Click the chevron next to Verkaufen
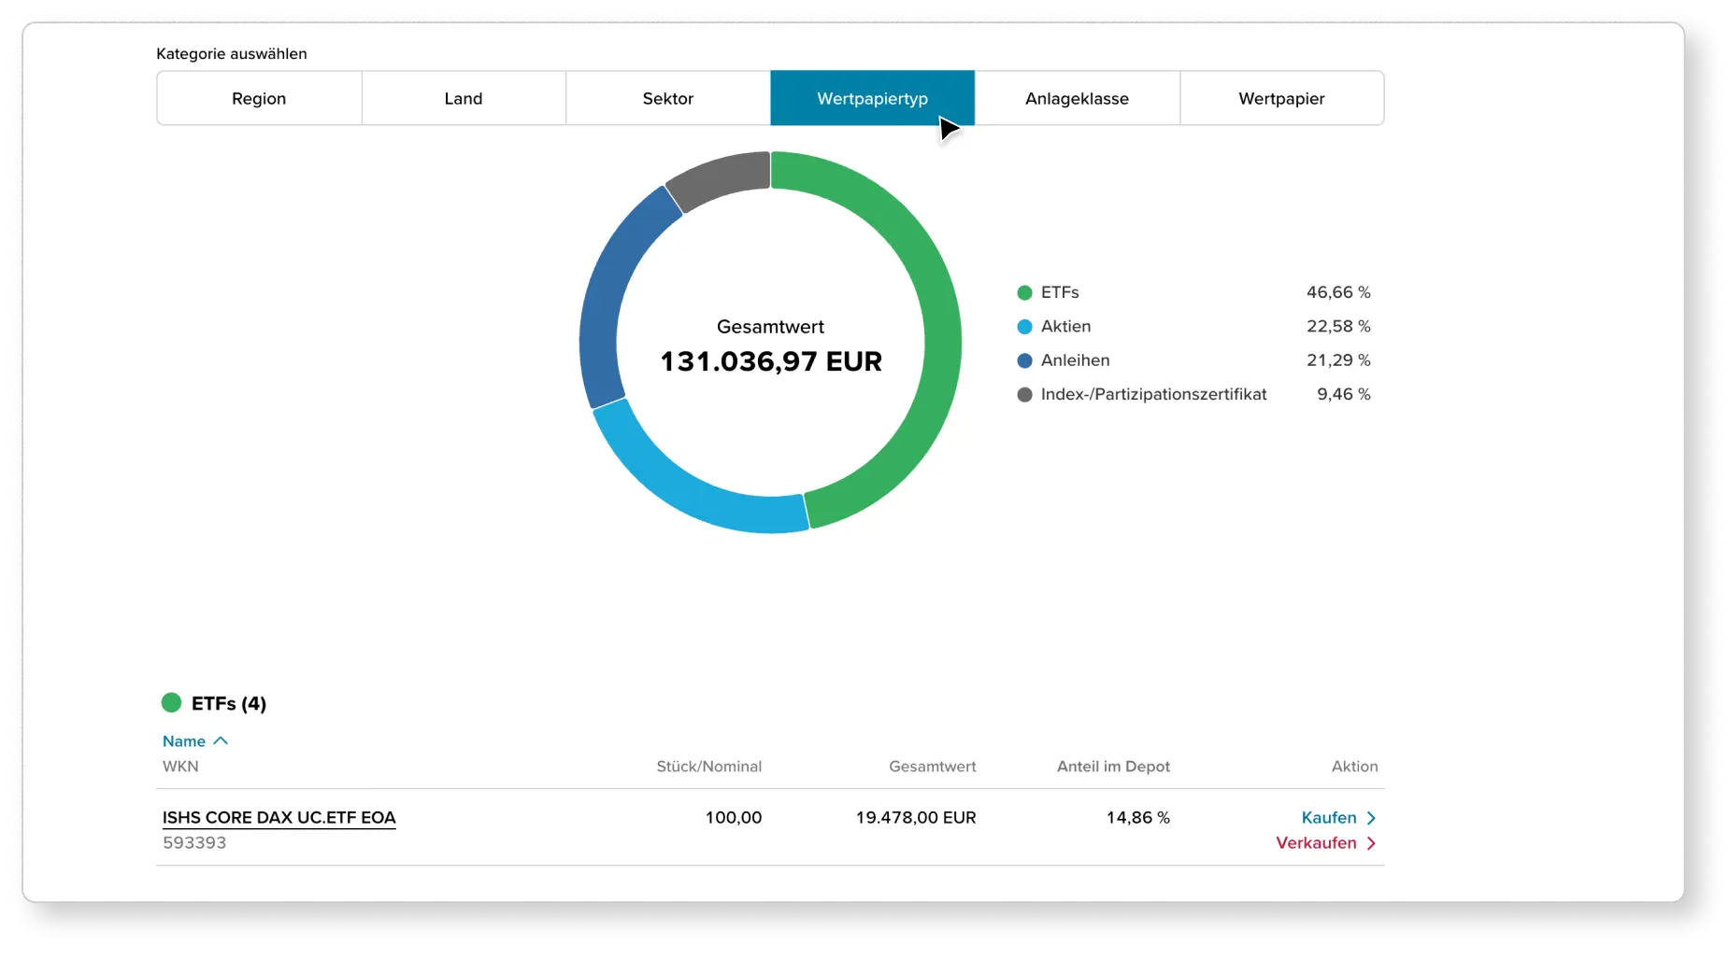 pos(1369,842)
